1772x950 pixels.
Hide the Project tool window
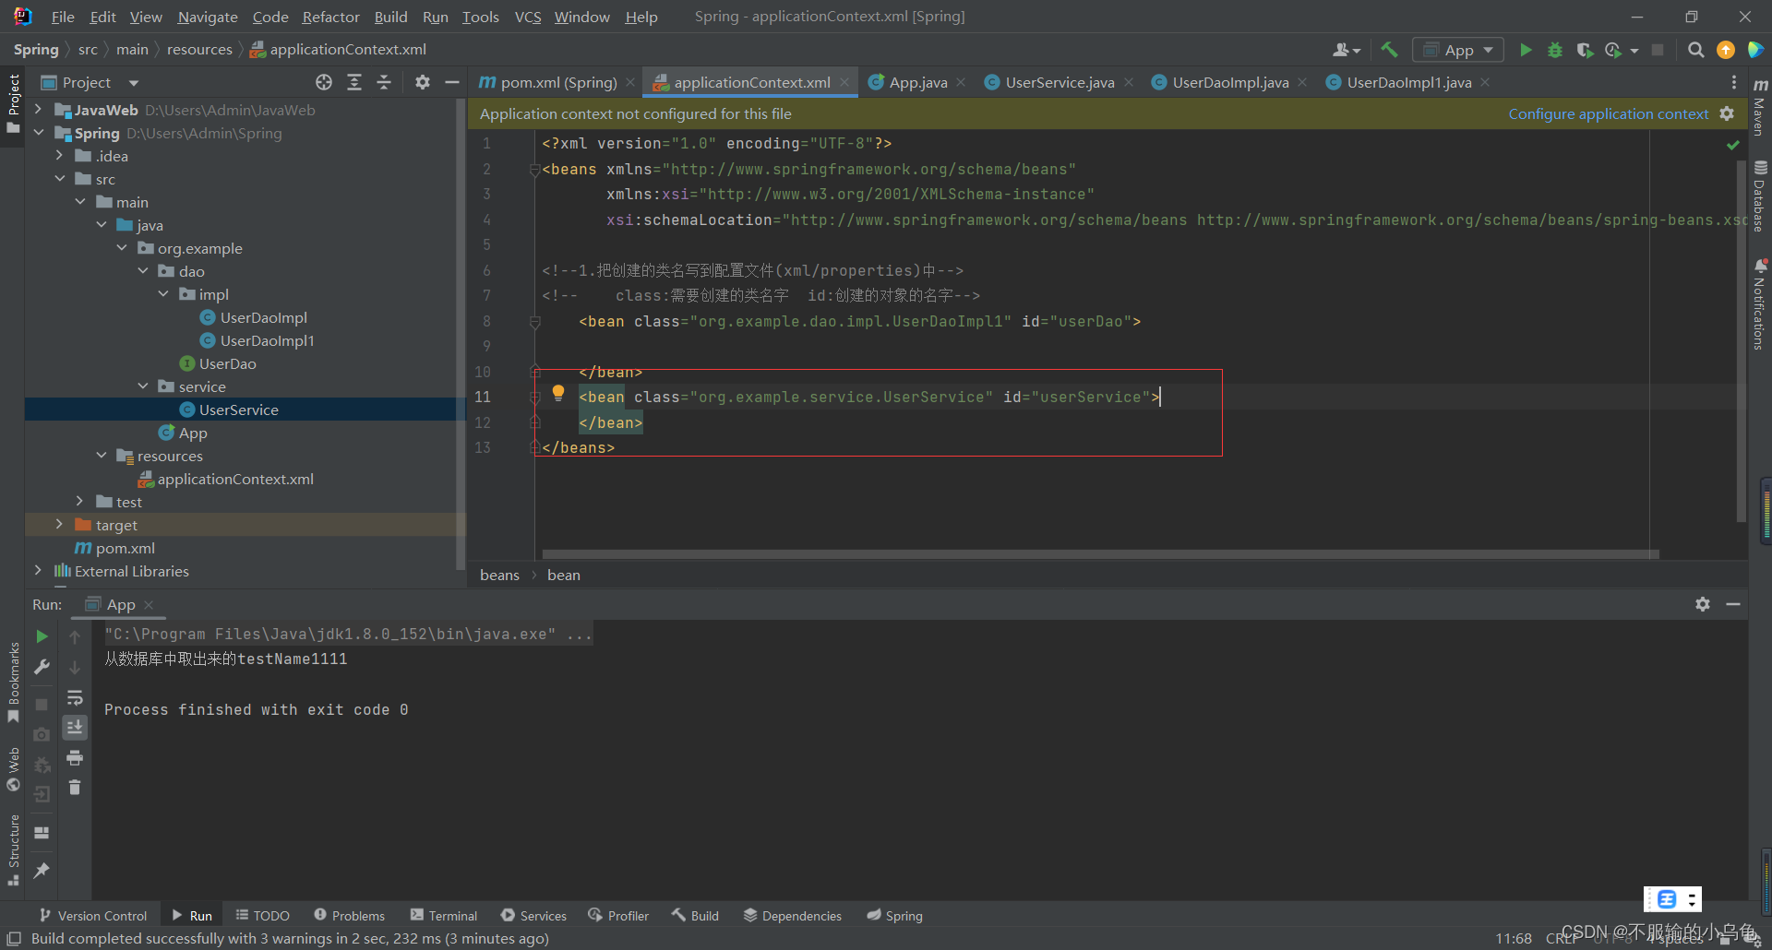(452, 82)
